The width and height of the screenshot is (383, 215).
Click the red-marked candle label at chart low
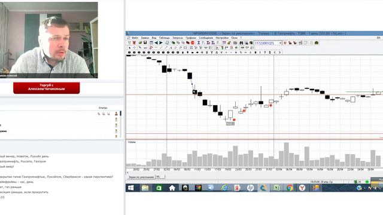click(x=230, y=124)
